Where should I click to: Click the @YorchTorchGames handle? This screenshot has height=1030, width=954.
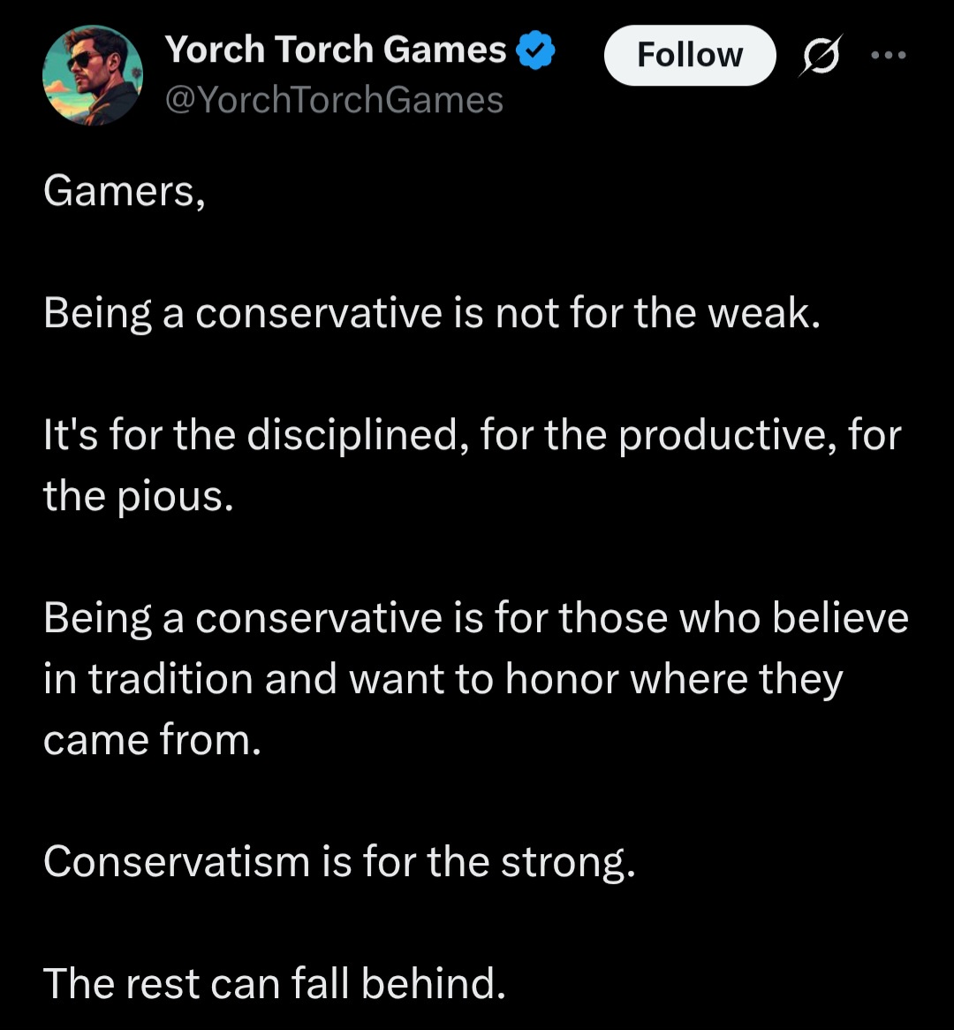(334, 100)
